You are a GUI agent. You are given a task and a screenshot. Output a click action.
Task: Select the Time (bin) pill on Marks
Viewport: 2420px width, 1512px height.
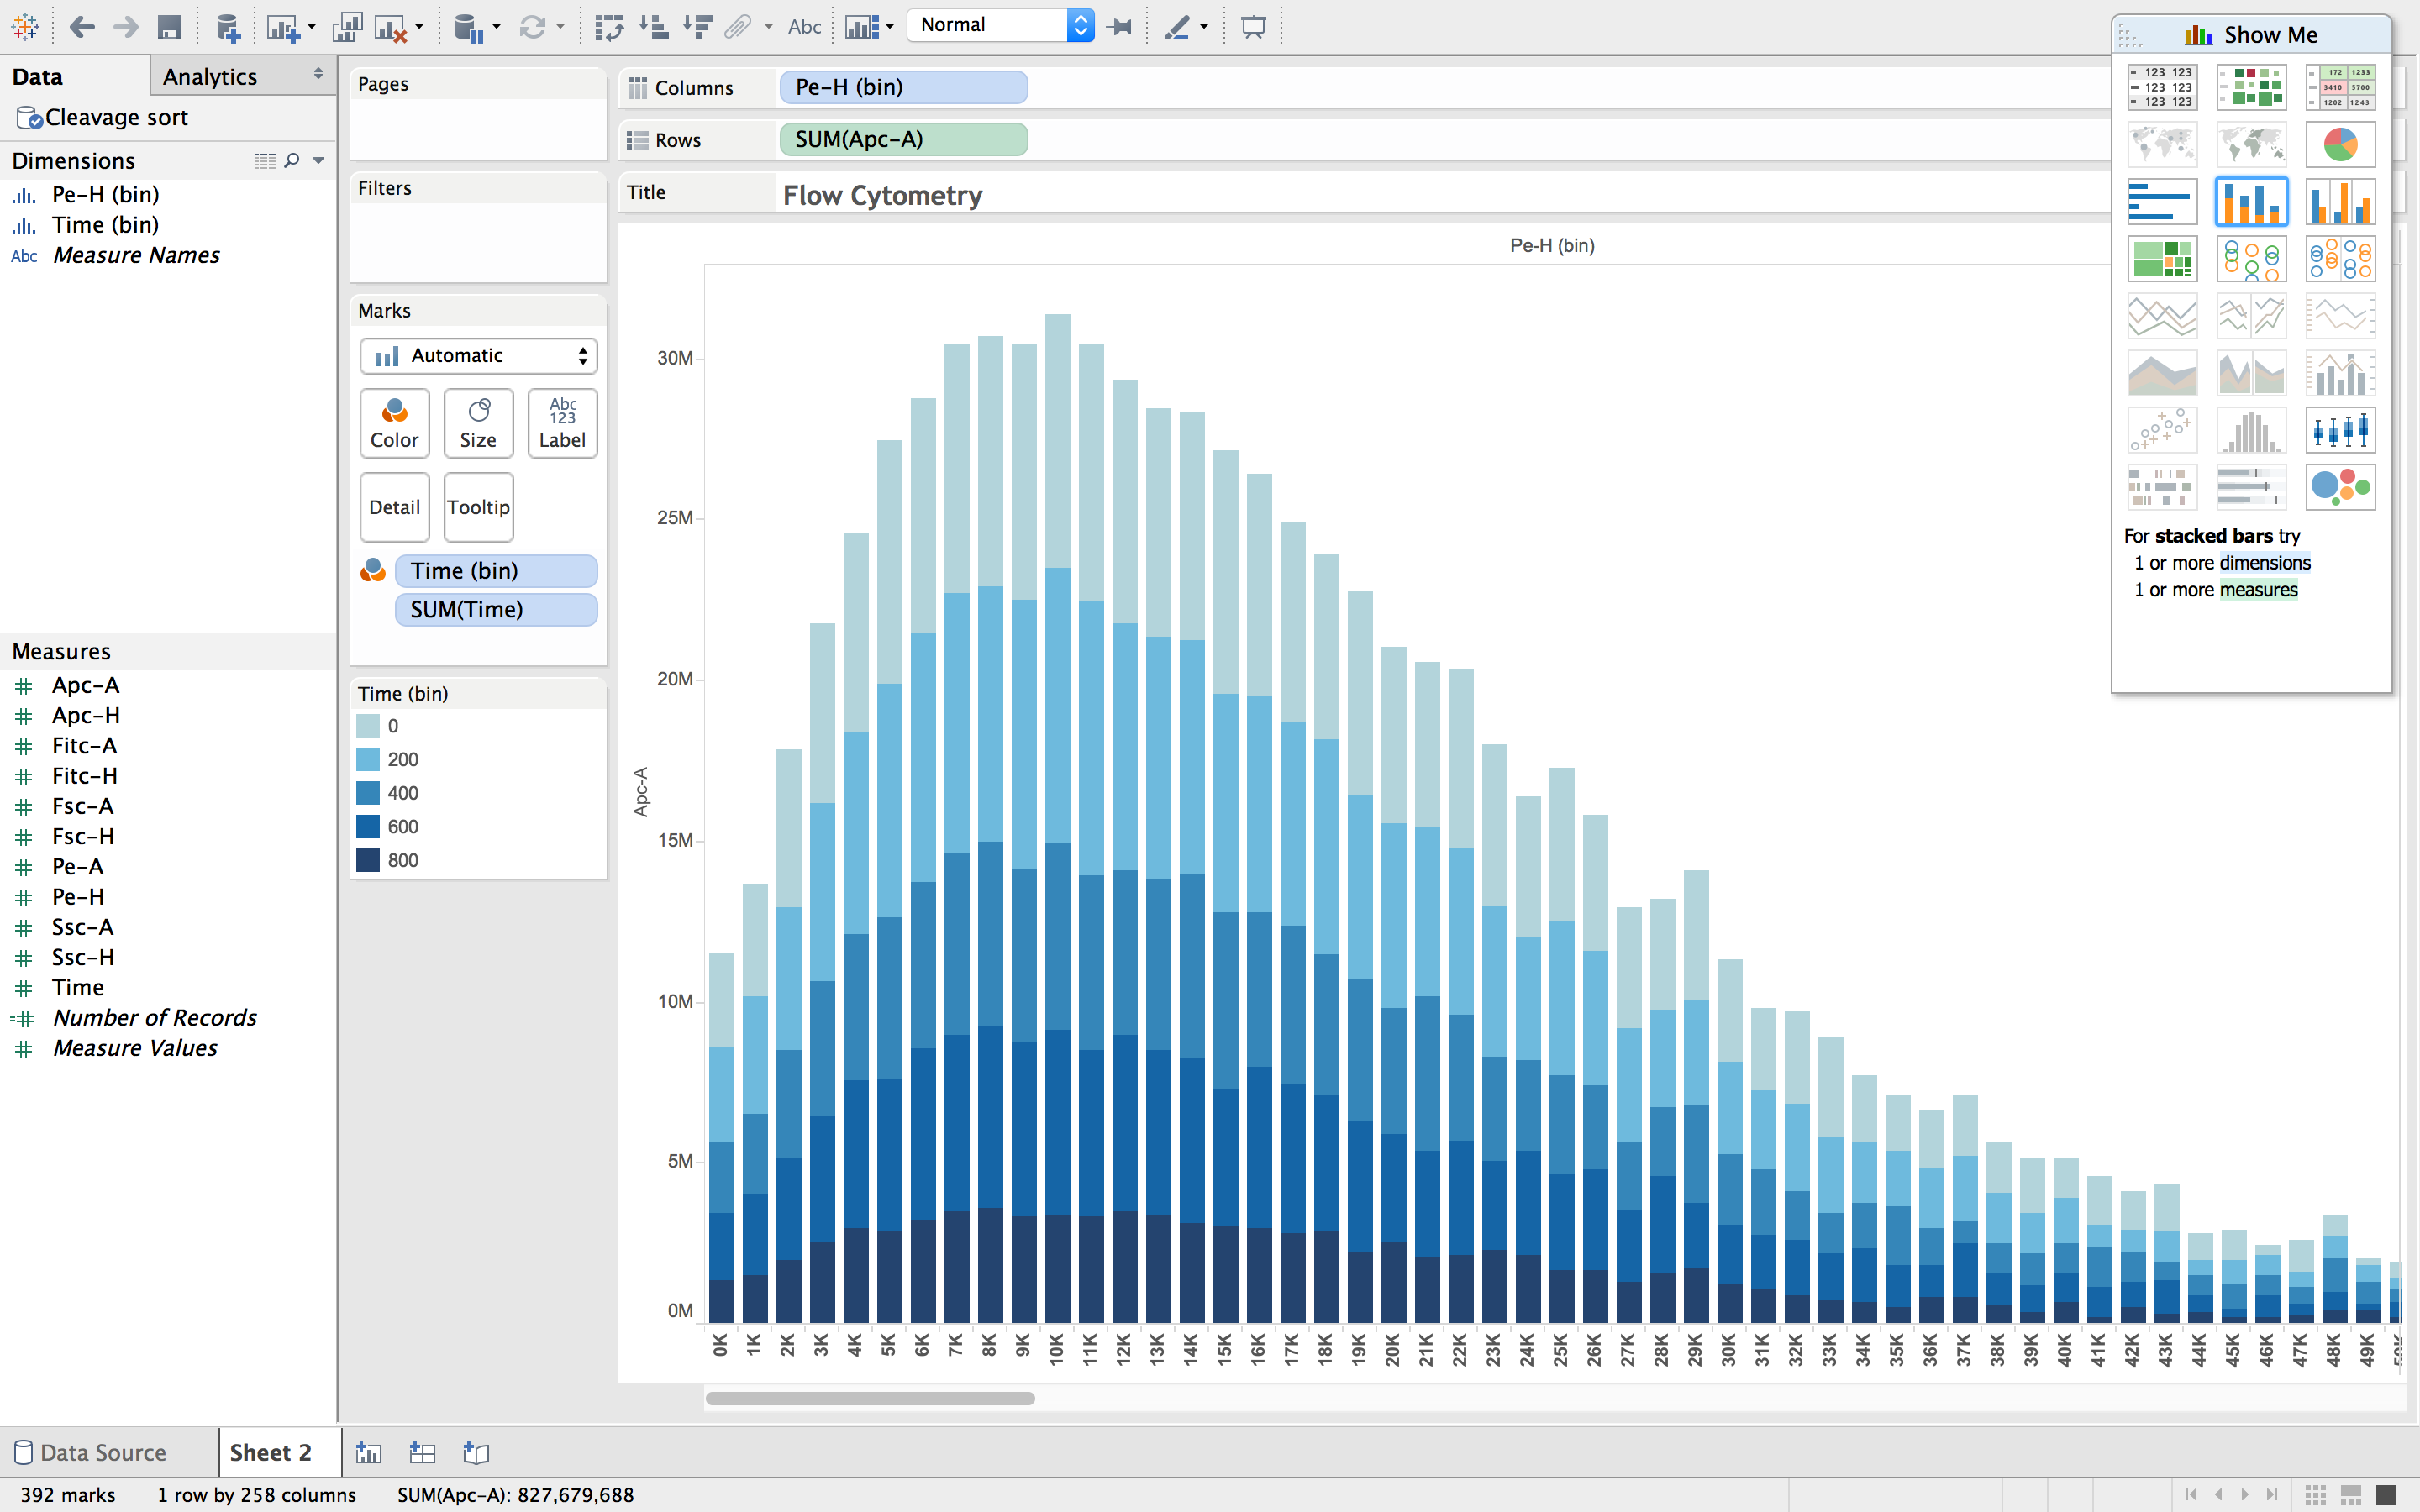[496, 571]
